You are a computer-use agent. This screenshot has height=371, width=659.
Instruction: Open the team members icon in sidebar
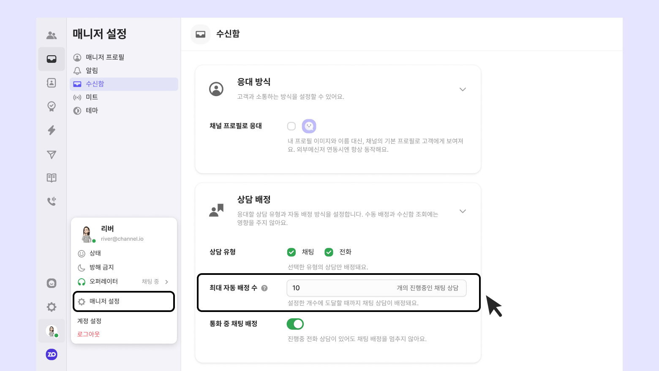[x=52, y=35]
